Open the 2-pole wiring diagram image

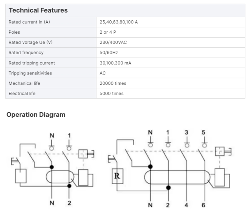(x=53, y=169)
